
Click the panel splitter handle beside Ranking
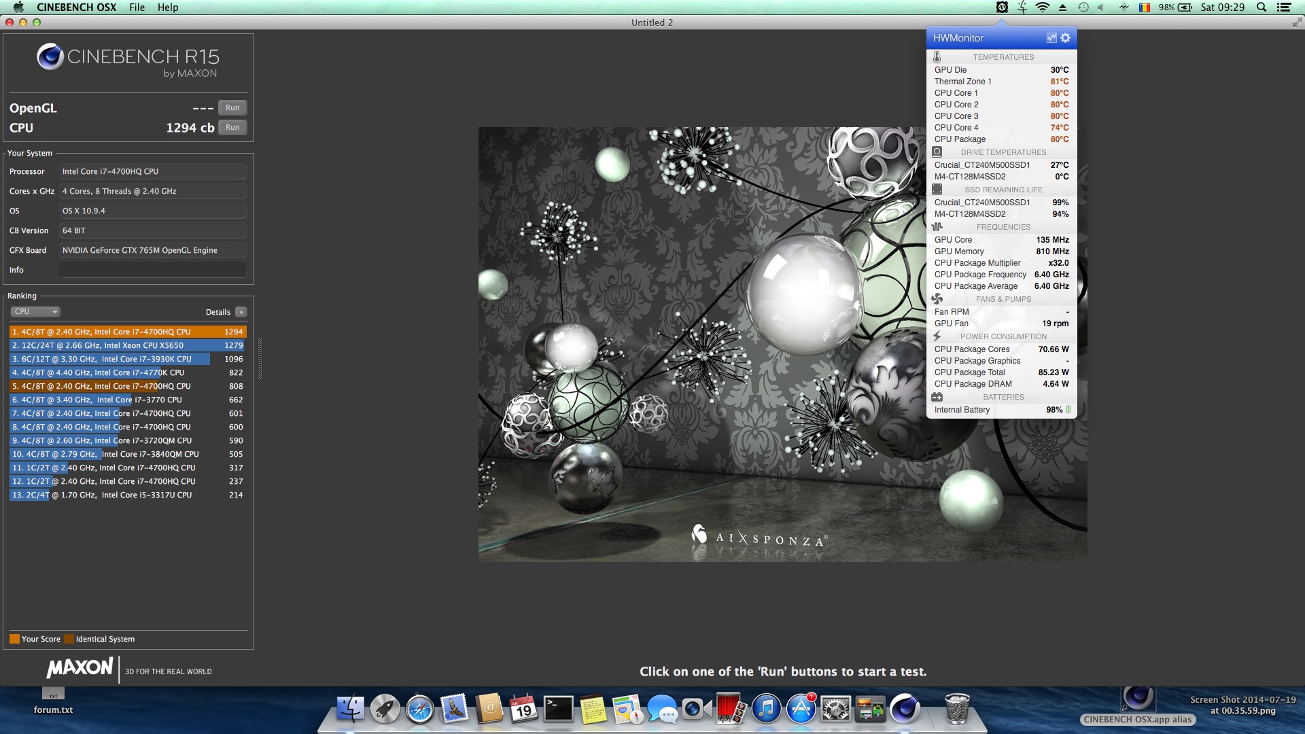260,358
